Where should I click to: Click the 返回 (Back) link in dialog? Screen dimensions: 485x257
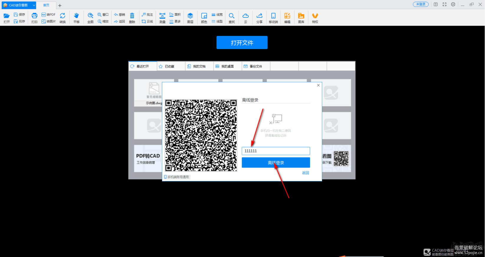pyautogui.click(x=305, y=173)
